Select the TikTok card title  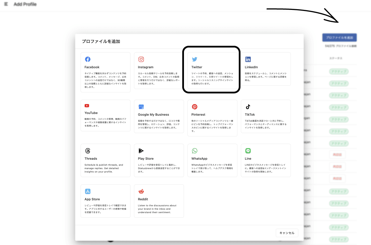[x=250, y=115]
